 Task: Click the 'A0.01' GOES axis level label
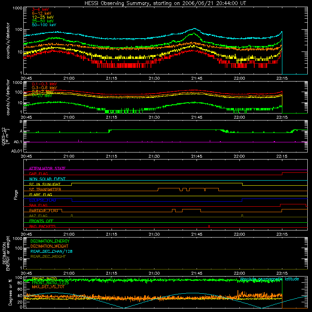pos(16,151)
